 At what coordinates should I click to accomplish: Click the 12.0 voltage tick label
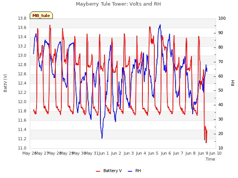[22, 102]
